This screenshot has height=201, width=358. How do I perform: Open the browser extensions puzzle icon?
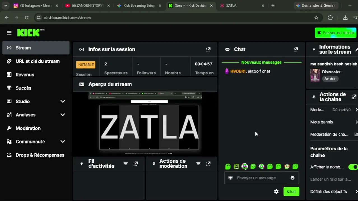pyautogui.click(x=330, y=18)
